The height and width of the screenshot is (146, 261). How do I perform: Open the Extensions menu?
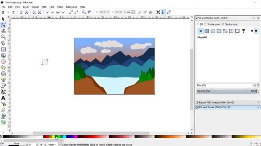tap(71, 7)
